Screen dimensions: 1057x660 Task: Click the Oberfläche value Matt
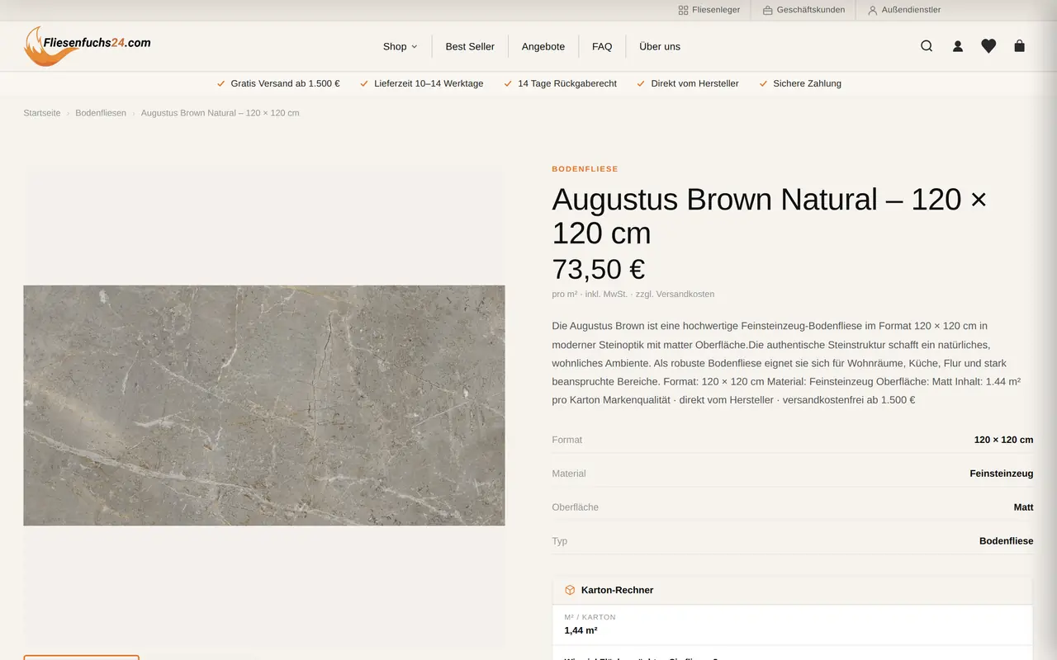click(x=1023, y=507)
